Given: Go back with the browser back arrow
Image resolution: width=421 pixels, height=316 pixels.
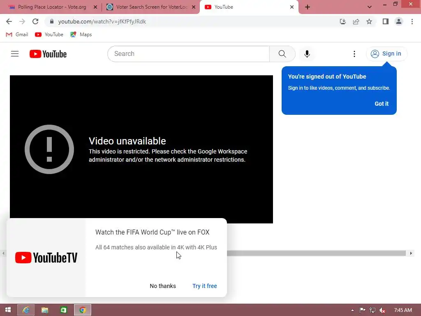Looking at the screenshot, I should [9, 21].
